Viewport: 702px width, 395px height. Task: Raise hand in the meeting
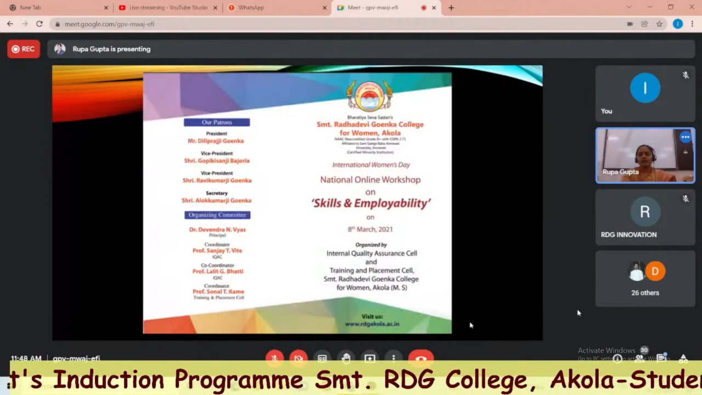[x=346, y=358]
